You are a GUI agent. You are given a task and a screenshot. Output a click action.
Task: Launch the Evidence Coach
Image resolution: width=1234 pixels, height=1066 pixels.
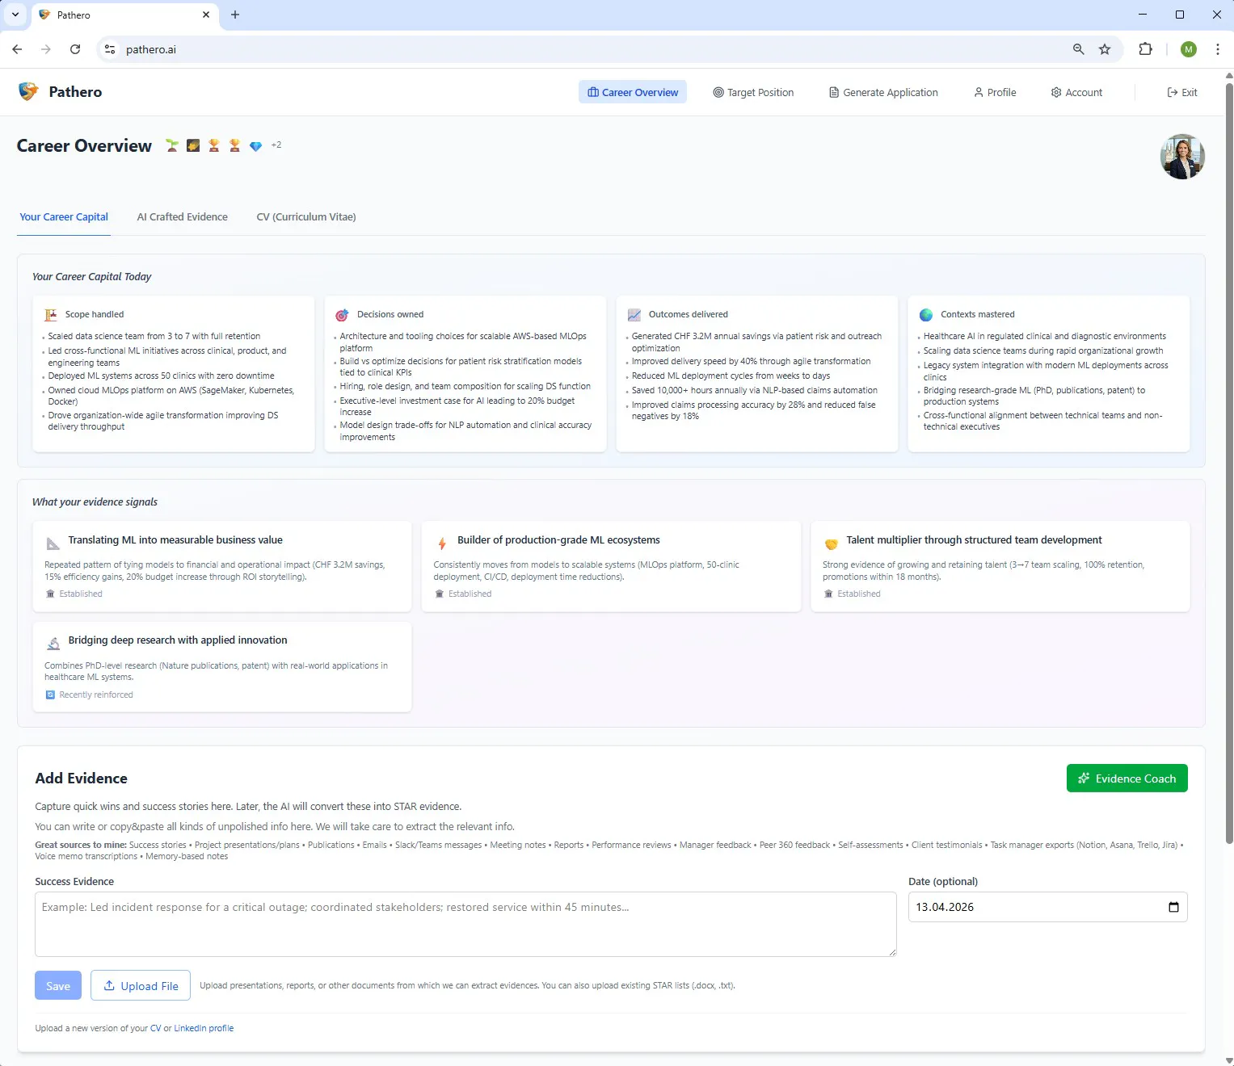[1127, 779]
